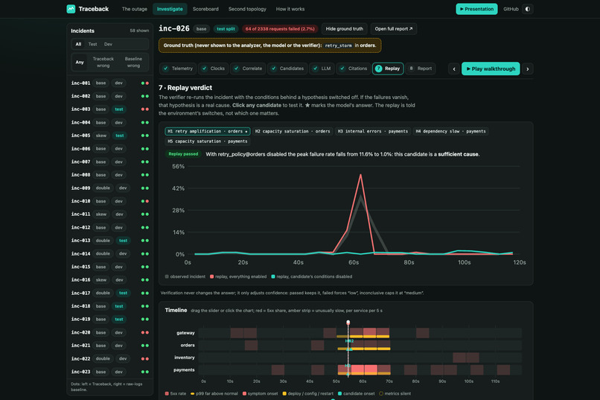Image resolution: width=600 pixels, height=400 pixels.
Task: Open incident inc-017
Action: click(x=109, y=293)
